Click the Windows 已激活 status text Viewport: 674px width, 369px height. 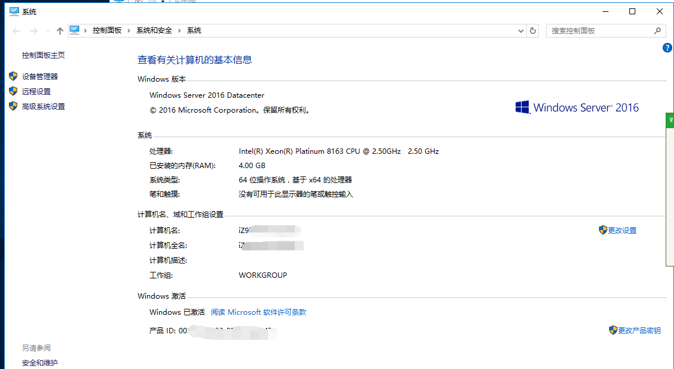[177, 312]
